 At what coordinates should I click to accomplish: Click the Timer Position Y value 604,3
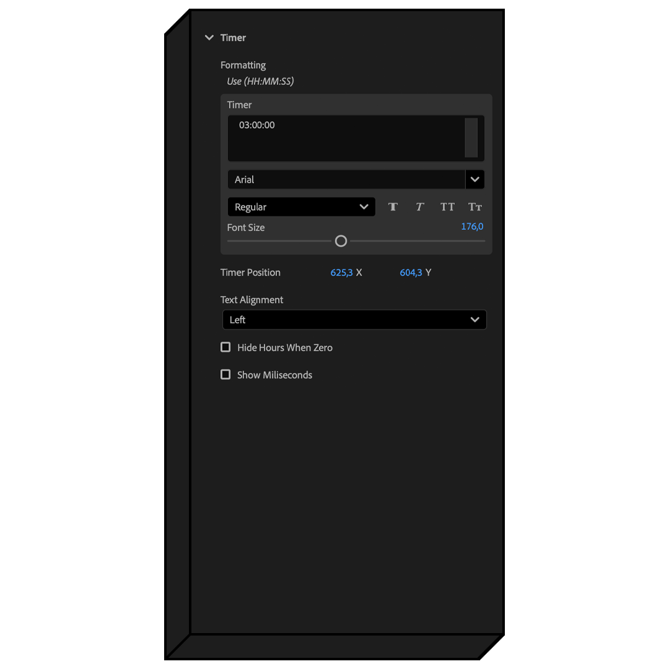(x=411, y=273)
